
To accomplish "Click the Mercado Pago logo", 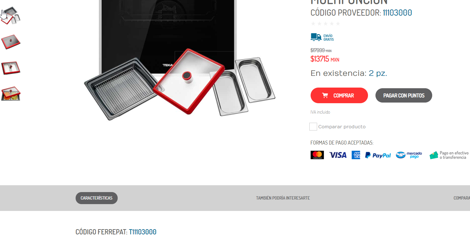I will pos(409,155).
